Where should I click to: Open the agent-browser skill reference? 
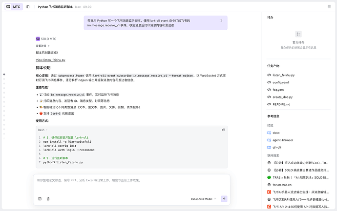point(283,140)
